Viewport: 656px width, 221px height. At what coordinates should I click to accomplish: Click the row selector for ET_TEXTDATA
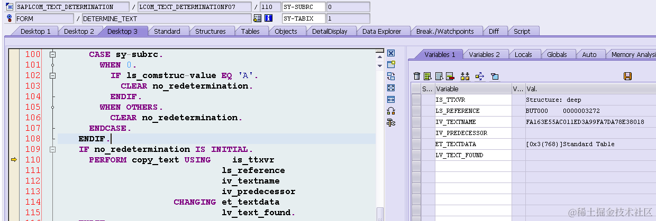click(x=416, y=144)
